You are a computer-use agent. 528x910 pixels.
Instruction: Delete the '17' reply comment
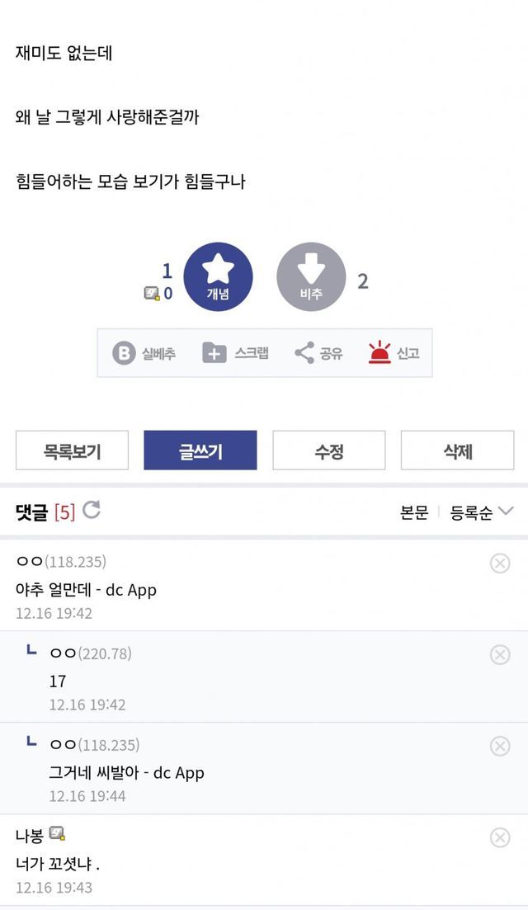click(x=500, y=655)
